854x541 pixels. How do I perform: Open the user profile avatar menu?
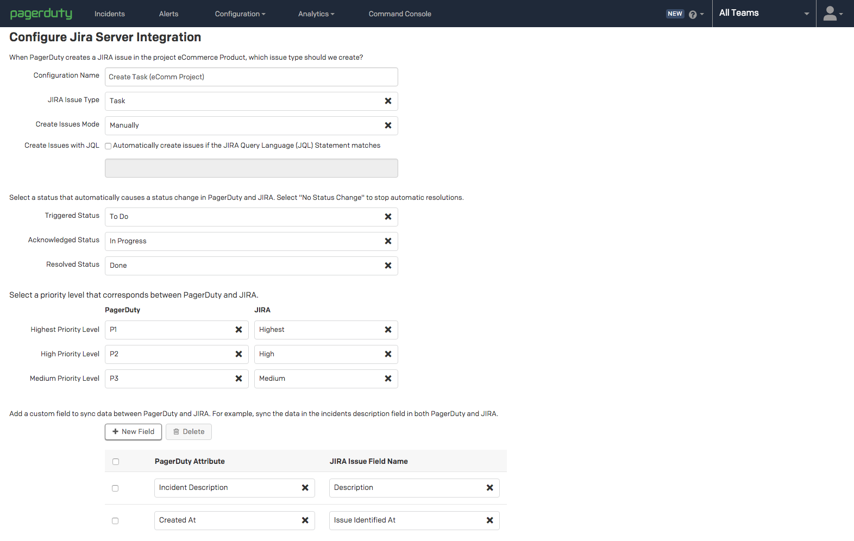click(x=833, y=14)
